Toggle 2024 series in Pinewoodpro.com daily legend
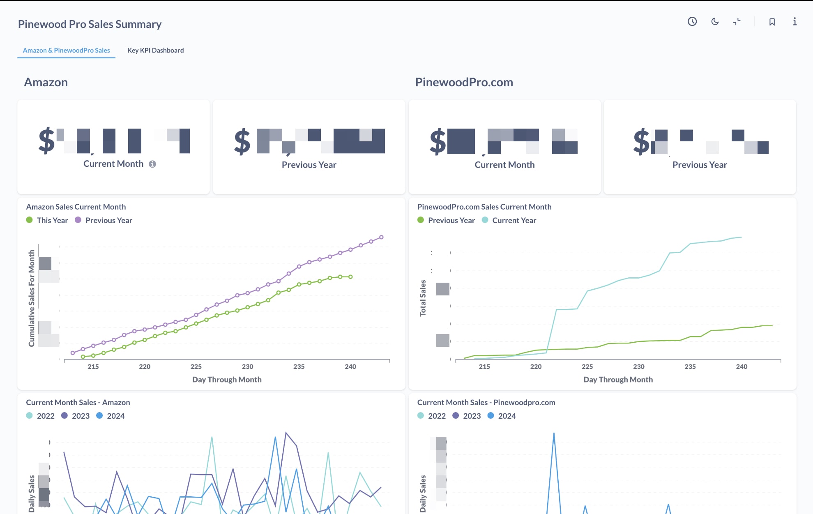This screenshot has width=813, height=514. point(502,416)
